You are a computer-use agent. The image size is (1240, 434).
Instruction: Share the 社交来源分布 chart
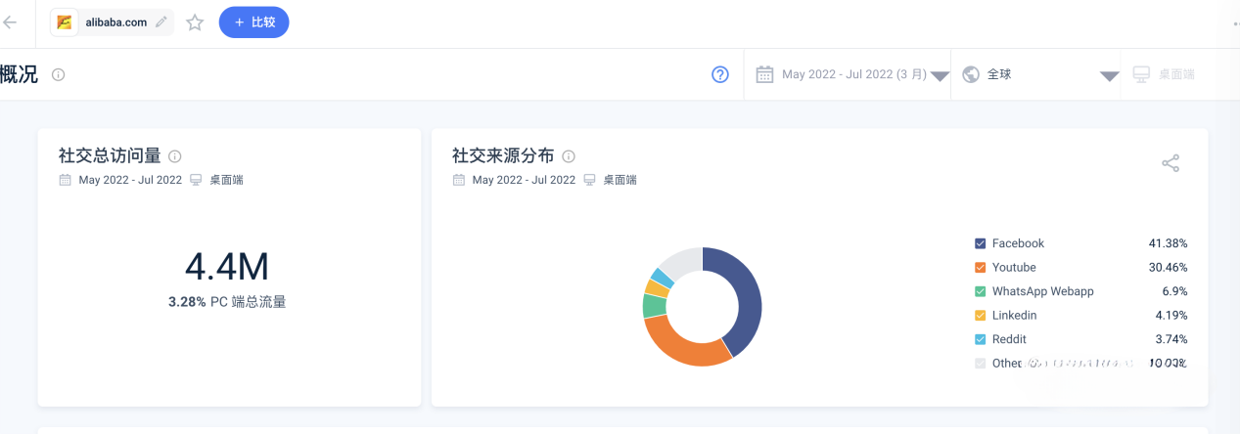[x=1171, y=163]
